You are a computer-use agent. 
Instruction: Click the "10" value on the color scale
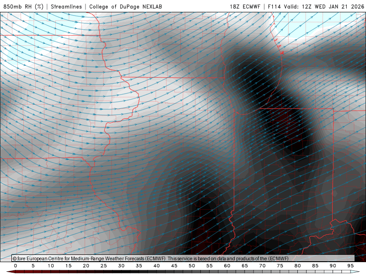click(x=51, y=266)
